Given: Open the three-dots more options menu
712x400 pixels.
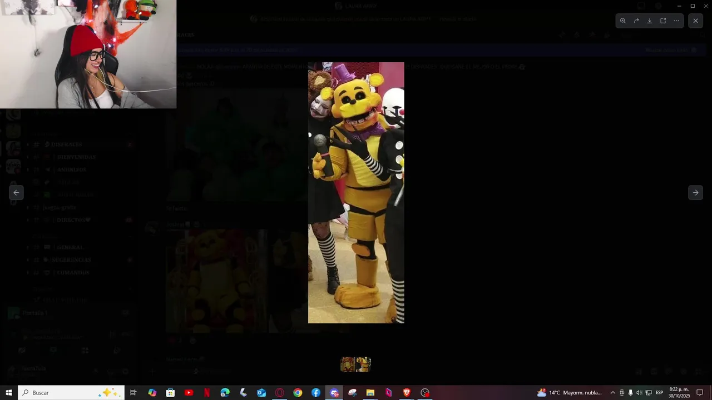Looking at the screenshot, I should coord(676,21).
